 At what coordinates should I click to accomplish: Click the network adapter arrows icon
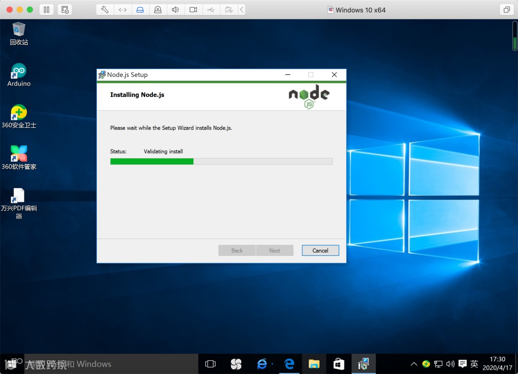pyautogui.click(x=123, y=10)
